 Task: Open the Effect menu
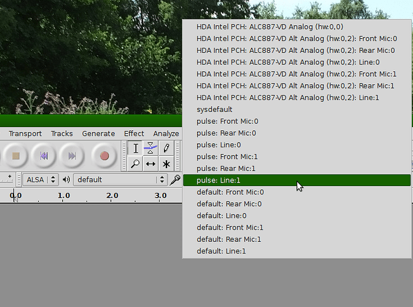[134, 134]
